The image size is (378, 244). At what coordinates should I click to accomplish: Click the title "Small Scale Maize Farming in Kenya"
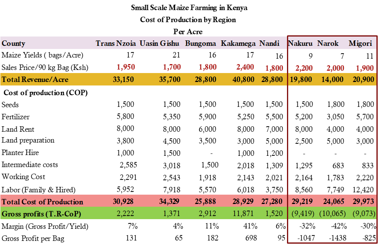coord(189,8)
